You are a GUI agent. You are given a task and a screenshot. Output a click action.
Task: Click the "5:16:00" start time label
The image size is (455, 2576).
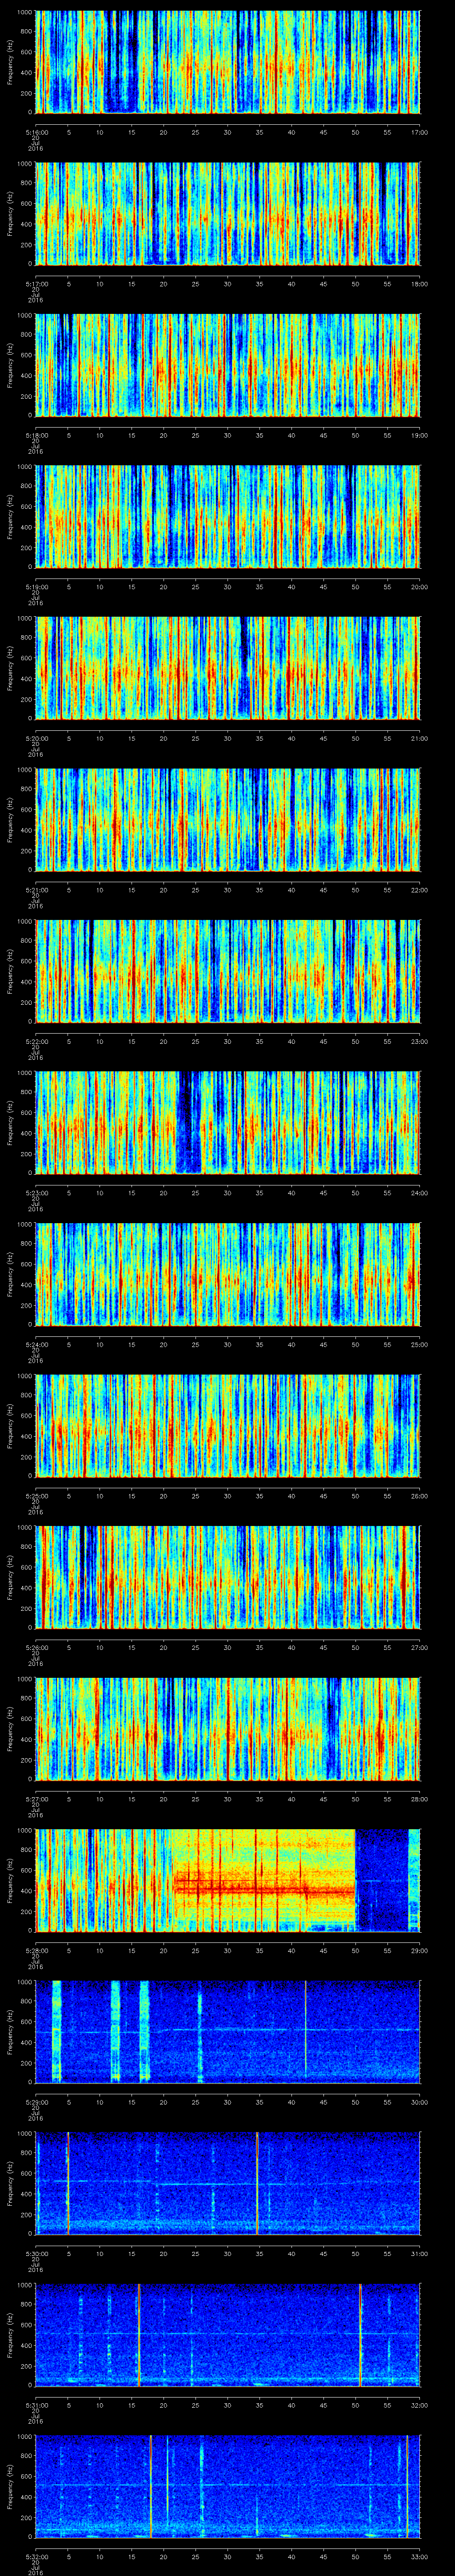click(x=36, y=132)
